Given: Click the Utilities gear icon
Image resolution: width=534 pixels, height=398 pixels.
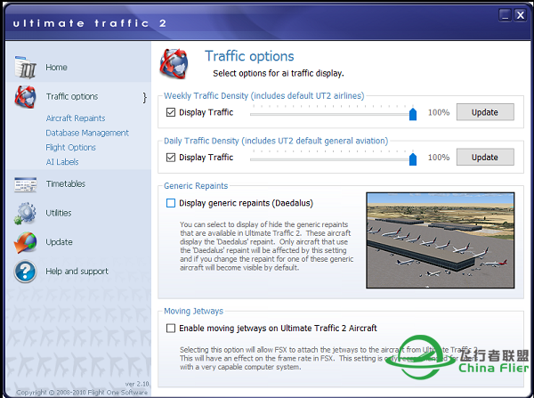Looking at the screenshot, I should pyautogui.click(x=25, y=214).
